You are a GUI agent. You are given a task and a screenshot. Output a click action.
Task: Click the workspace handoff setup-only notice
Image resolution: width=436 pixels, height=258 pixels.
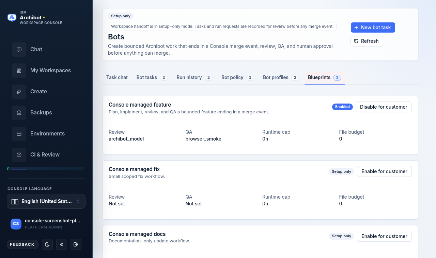[x=222, y=26]
